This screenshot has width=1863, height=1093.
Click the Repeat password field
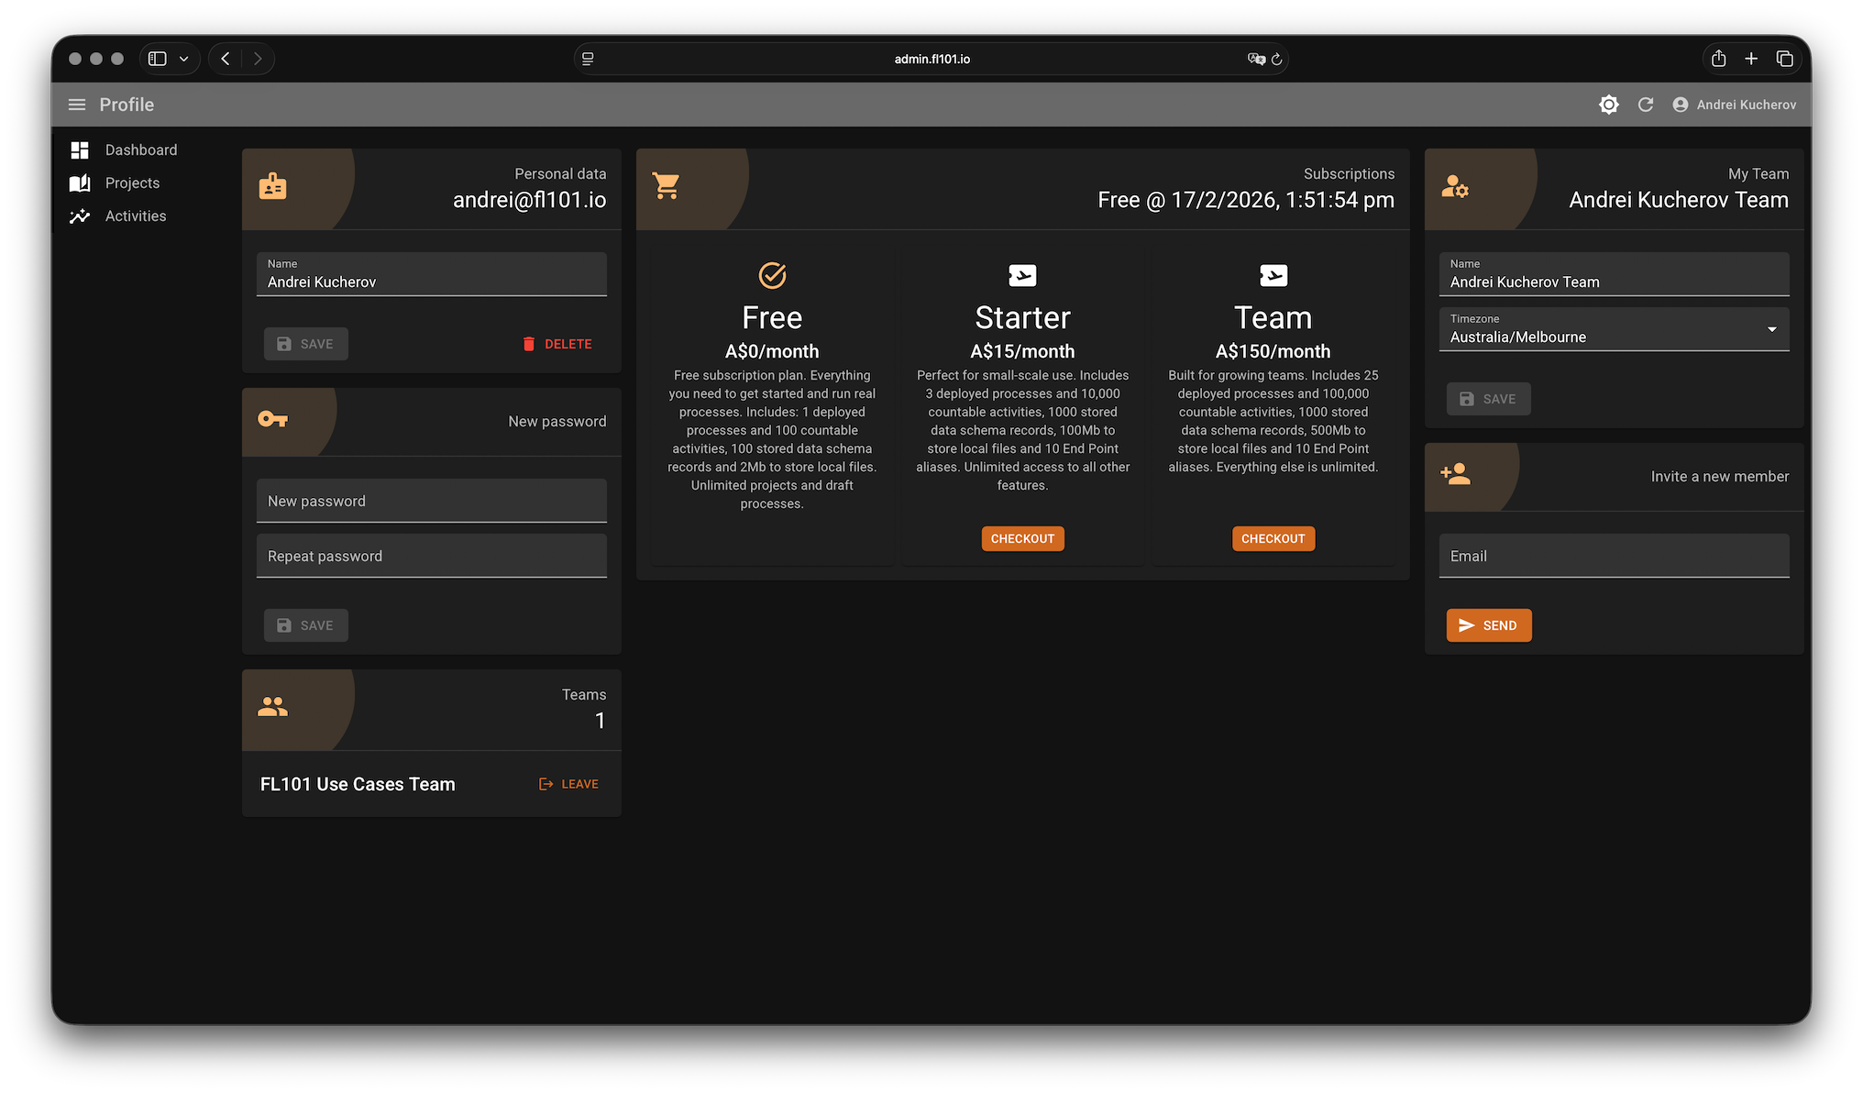(x=431, y=556)
